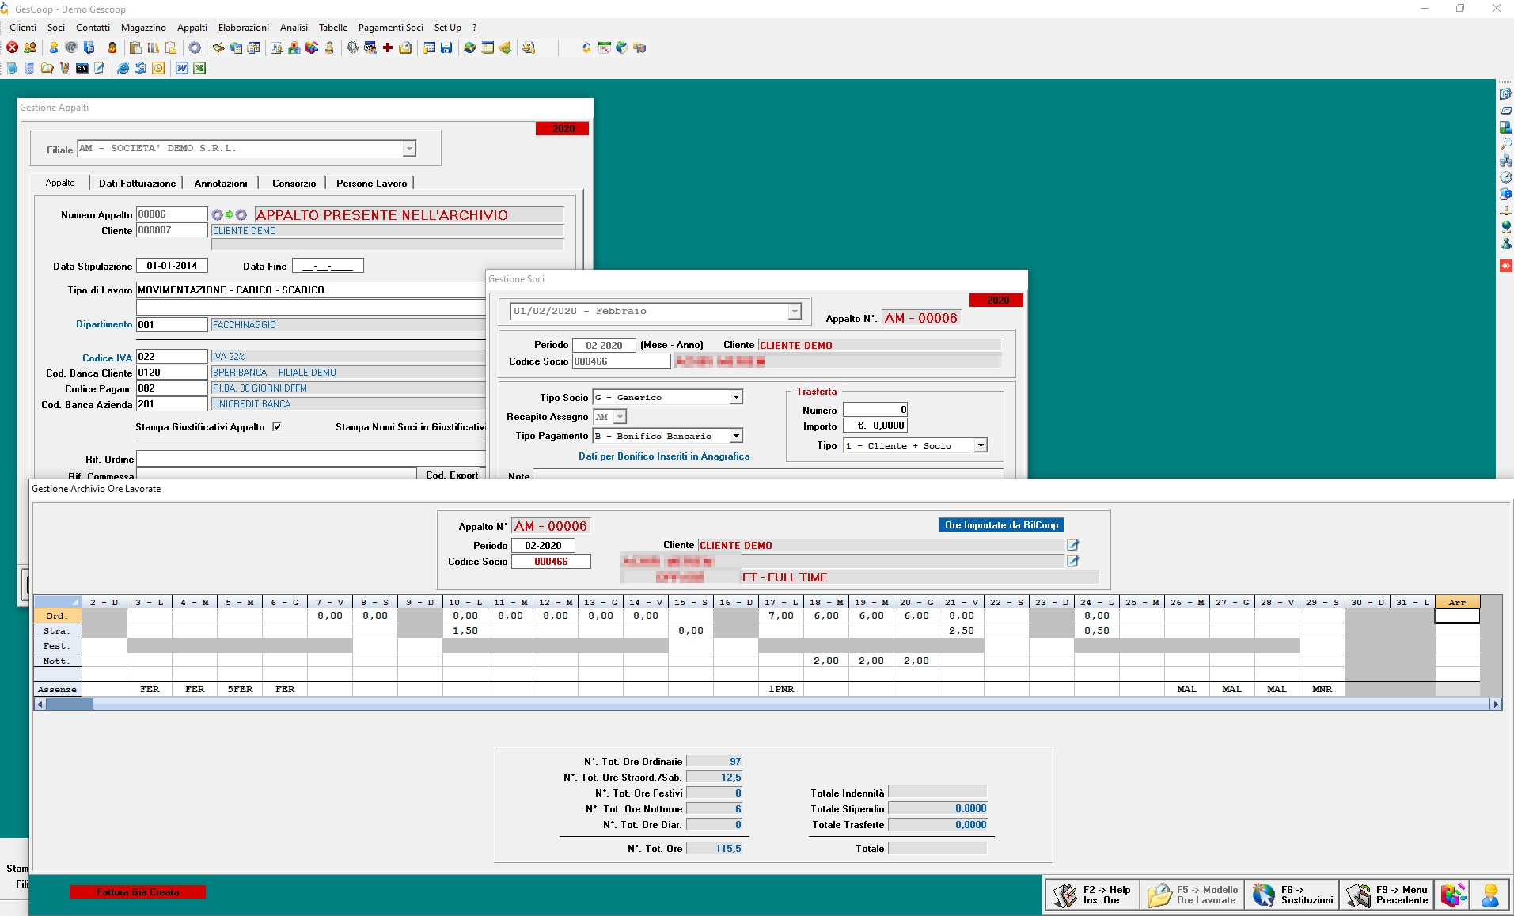The width and height of the screenshot is (1514, 916).
Task: Open the Microsoft Word export icon
Action: click(180, 68)
